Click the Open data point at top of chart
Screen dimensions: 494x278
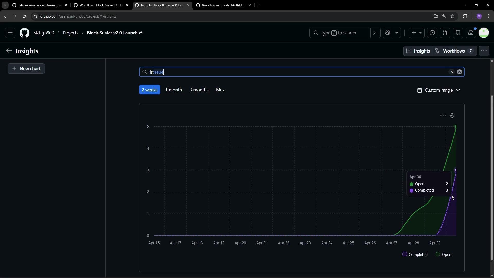[456, 127]
